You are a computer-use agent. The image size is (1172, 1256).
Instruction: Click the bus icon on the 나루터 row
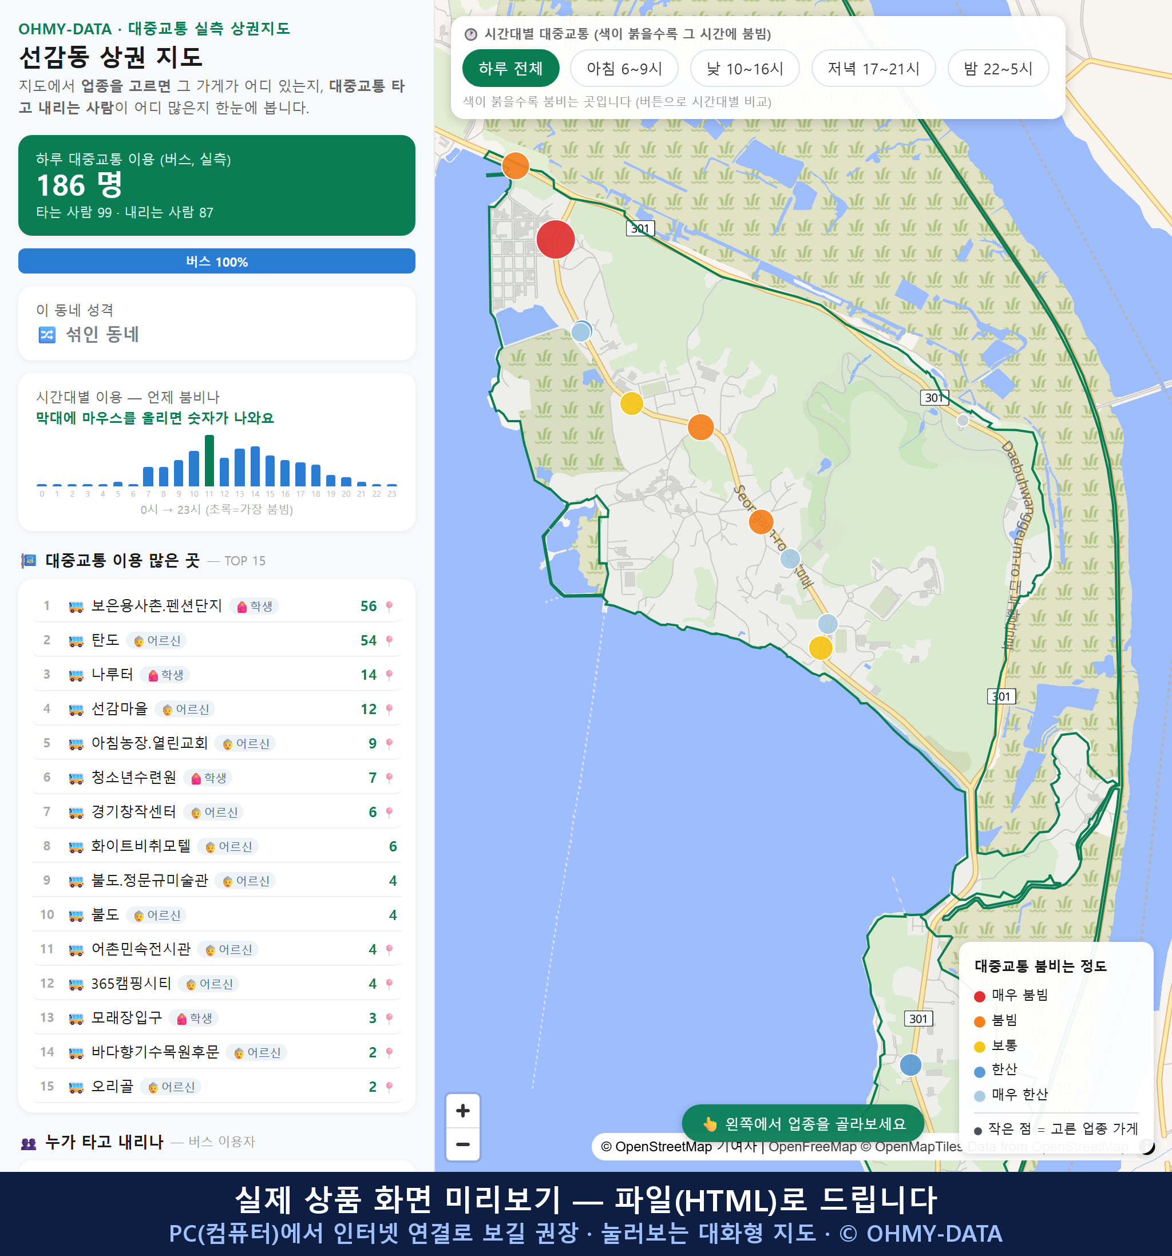(76, 675)
